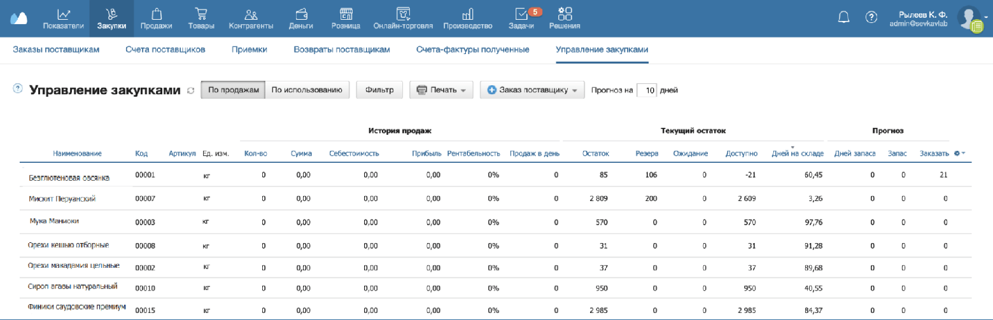Screen dimensions: 993x320
Task: Refresh the purchase management table
Action: click(190, 91)
